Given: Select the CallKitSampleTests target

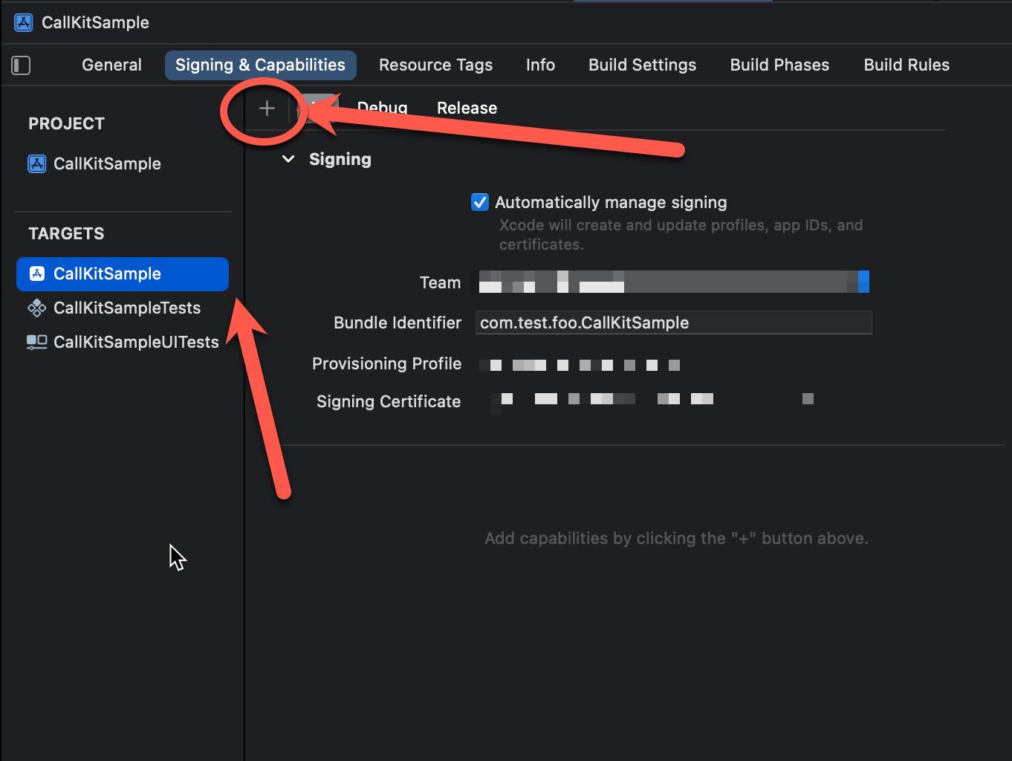Looking at the screenshot, I should 126,308.
